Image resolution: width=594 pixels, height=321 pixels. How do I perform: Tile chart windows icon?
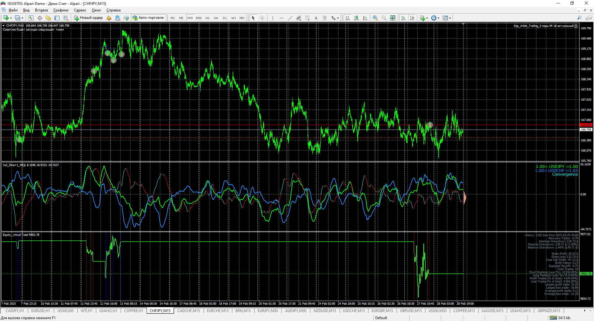tap(393, 18)
